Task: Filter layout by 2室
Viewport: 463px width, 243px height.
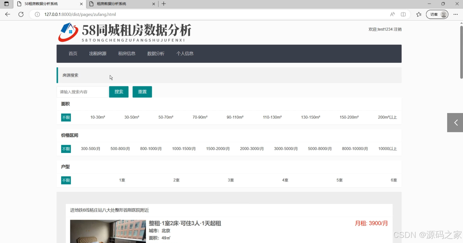Action: click(x=176, y=180)
